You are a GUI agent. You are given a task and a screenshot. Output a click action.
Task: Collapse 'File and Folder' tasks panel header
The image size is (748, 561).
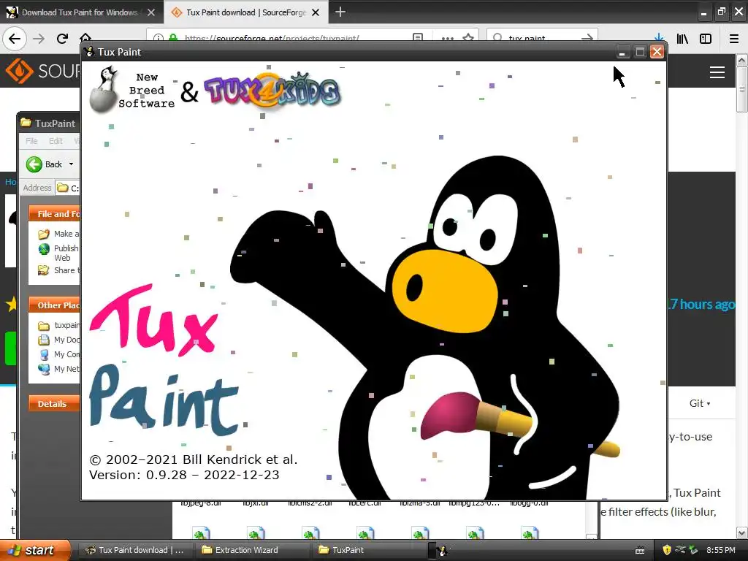(54, 214)
